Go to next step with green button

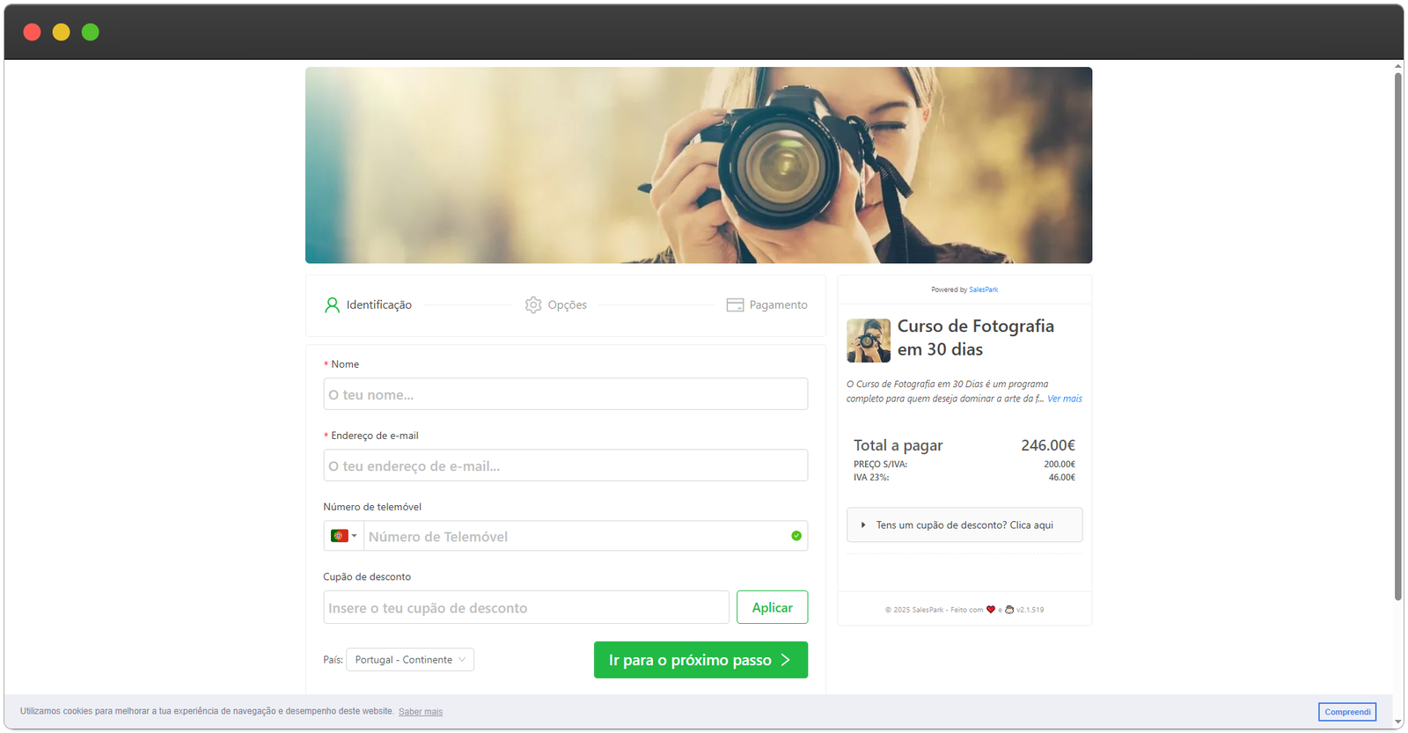click(700, 660)
